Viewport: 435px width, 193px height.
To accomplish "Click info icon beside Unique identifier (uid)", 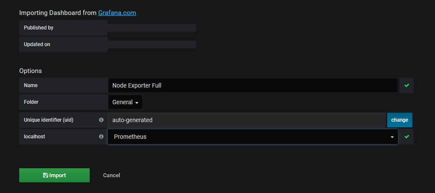I will click(x=101, y=120).
